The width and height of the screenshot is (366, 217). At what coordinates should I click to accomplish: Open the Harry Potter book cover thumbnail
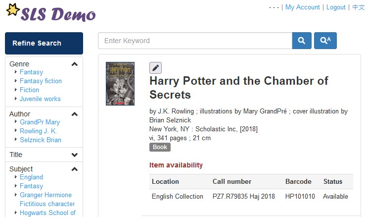[x=120, y=84]
